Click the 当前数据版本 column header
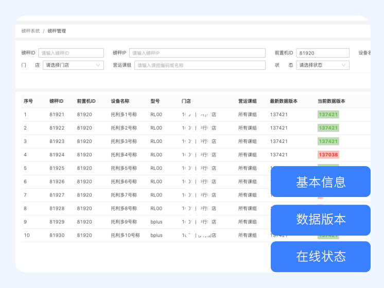This screenshot has width=384, height=288. (x=331, y=101)
